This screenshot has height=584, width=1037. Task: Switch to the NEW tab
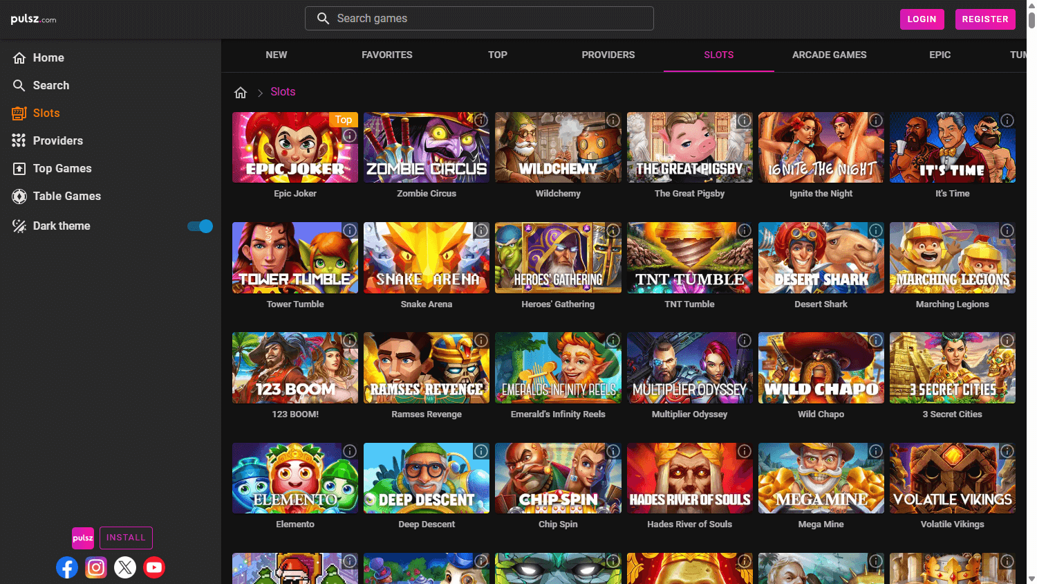[277, 55]
